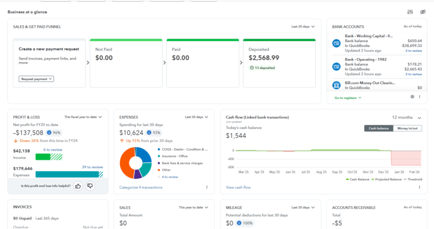Click 6 to review income link
Screen dimensions: 434x229
(x=52, y=149)
